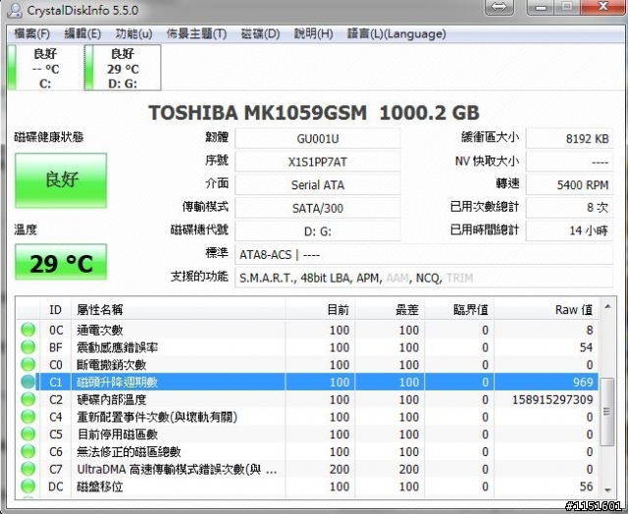Image resolution: width=628 pixels, height=514 pixels.
Task: Click the 29 °C temperature button
Action: pyautogui.click(x=61, y=262)
